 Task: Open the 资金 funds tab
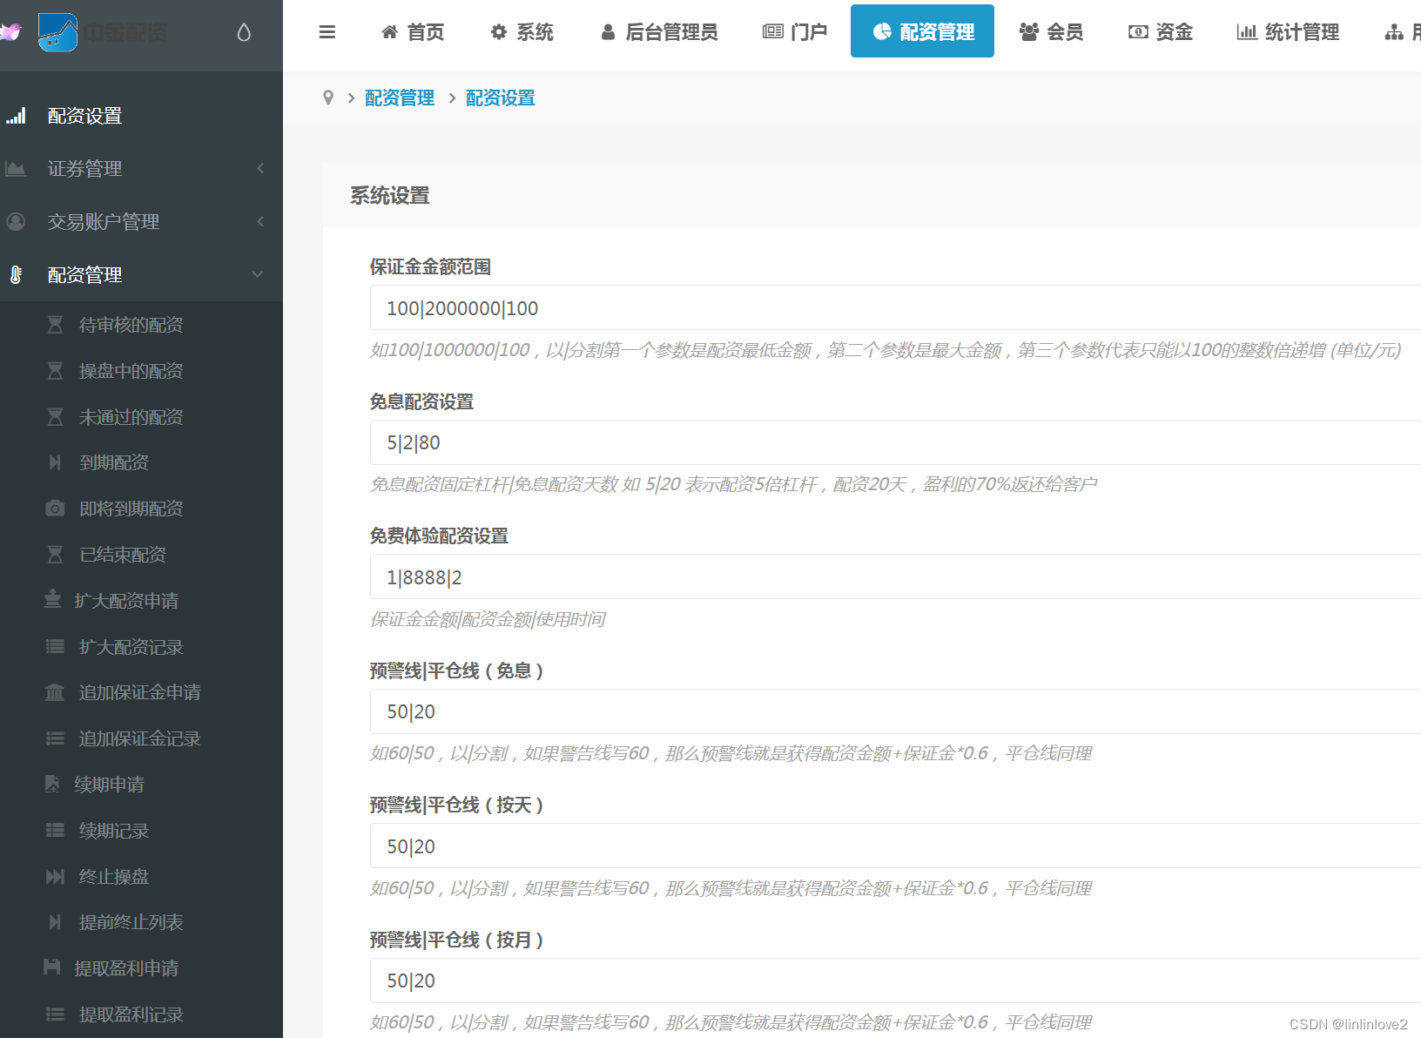pos(1161,32)
